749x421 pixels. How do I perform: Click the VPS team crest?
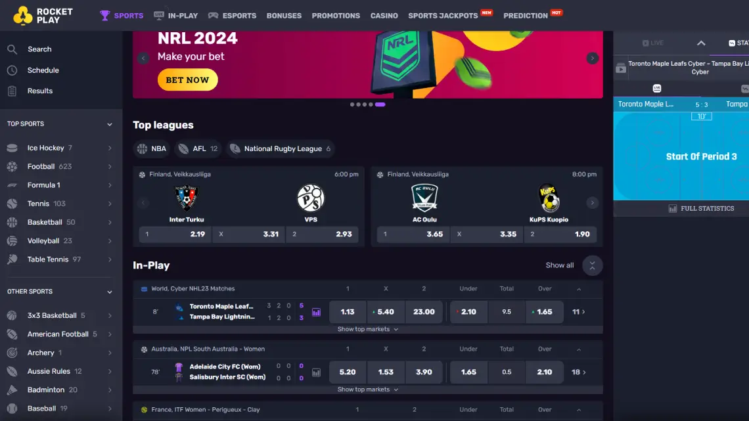tap(311, 198)
